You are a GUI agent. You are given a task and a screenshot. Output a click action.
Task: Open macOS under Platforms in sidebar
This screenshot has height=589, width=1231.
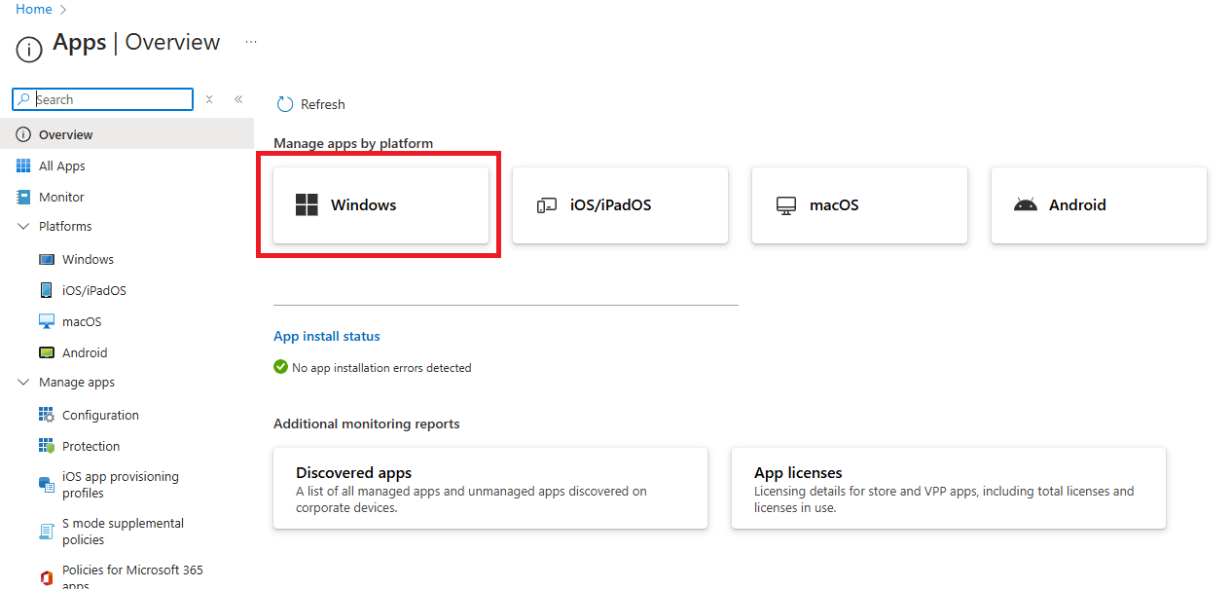82,321
